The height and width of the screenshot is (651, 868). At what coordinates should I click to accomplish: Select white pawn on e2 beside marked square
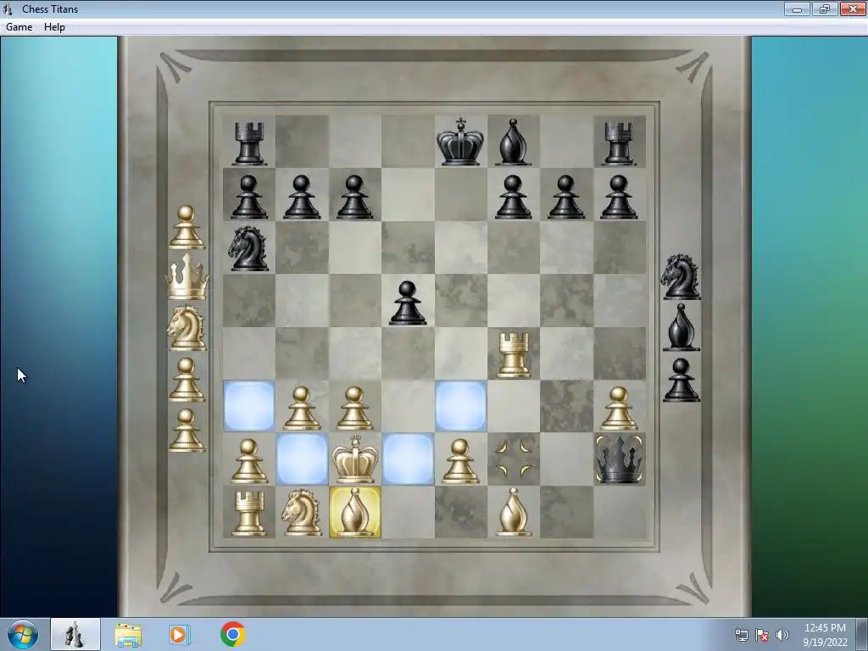pyautogui.click(x=460, y=461)
